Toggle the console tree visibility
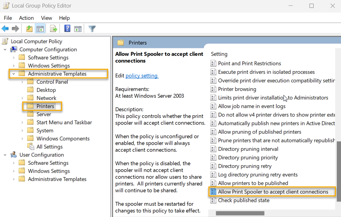Viewport: 341px width, 217px height. tap(40, 28)
